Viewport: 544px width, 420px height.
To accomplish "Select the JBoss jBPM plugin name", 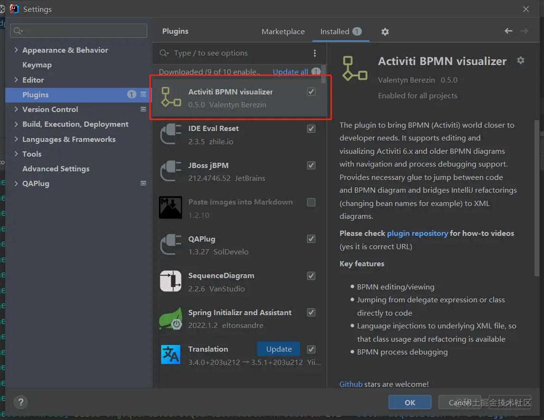I will [208, 165].
